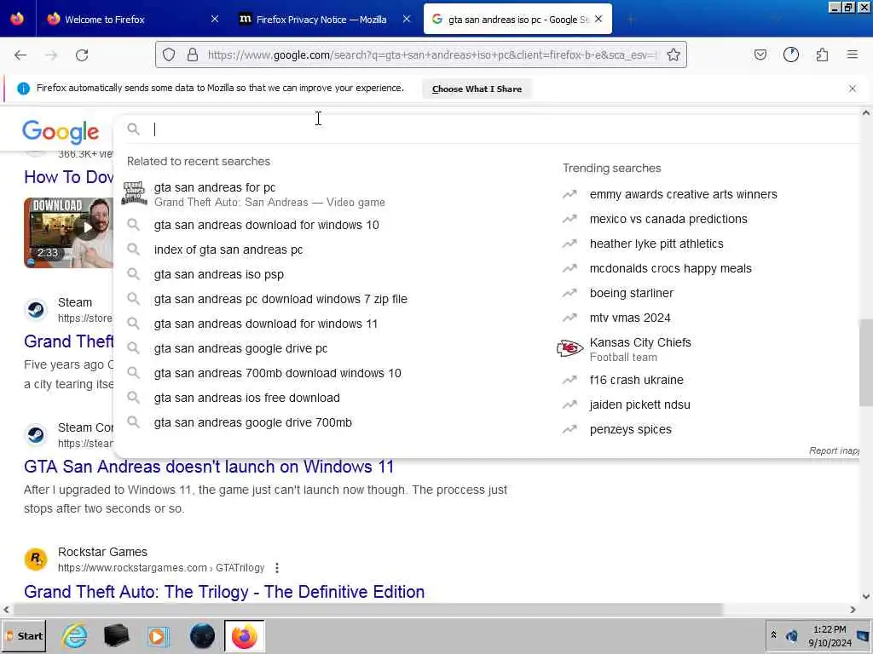Open trending boeing starliner search

tap(632, 293)
